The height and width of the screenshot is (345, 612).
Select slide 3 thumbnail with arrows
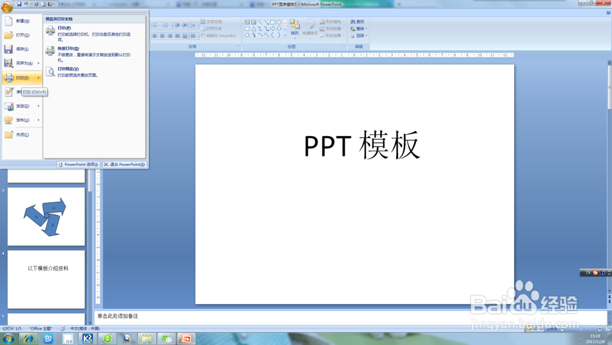[x=46, y=216]
